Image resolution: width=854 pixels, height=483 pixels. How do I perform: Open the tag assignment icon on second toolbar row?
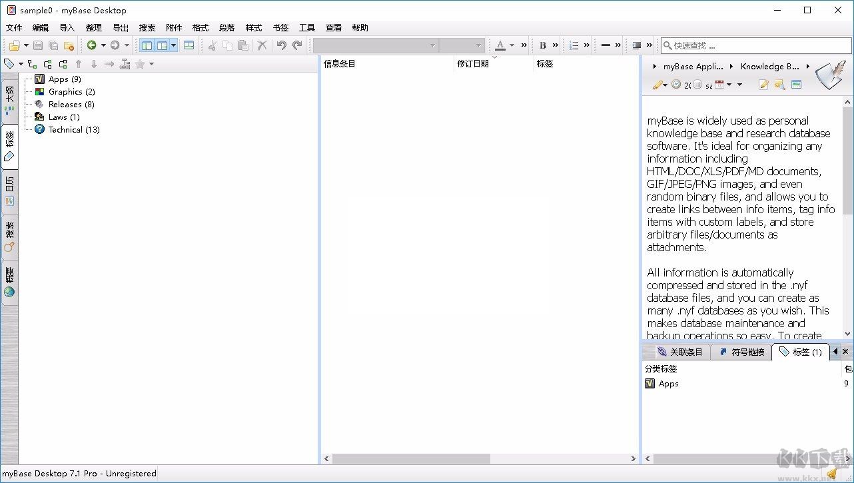pyautogui.click(x=9, y=64)
